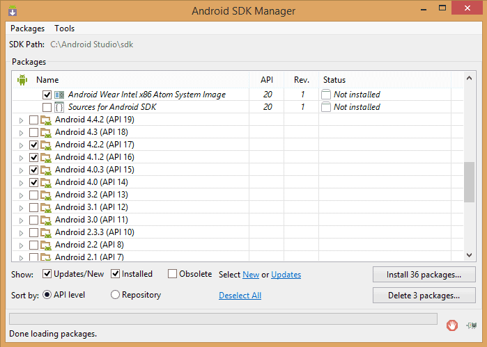Image resolution: width=487 pixels, height=347 pixels.
Task: Click the Status column header
Action: (x=385, y=80)
